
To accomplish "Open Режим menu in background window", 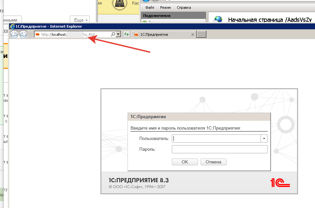I will [165, 7].
